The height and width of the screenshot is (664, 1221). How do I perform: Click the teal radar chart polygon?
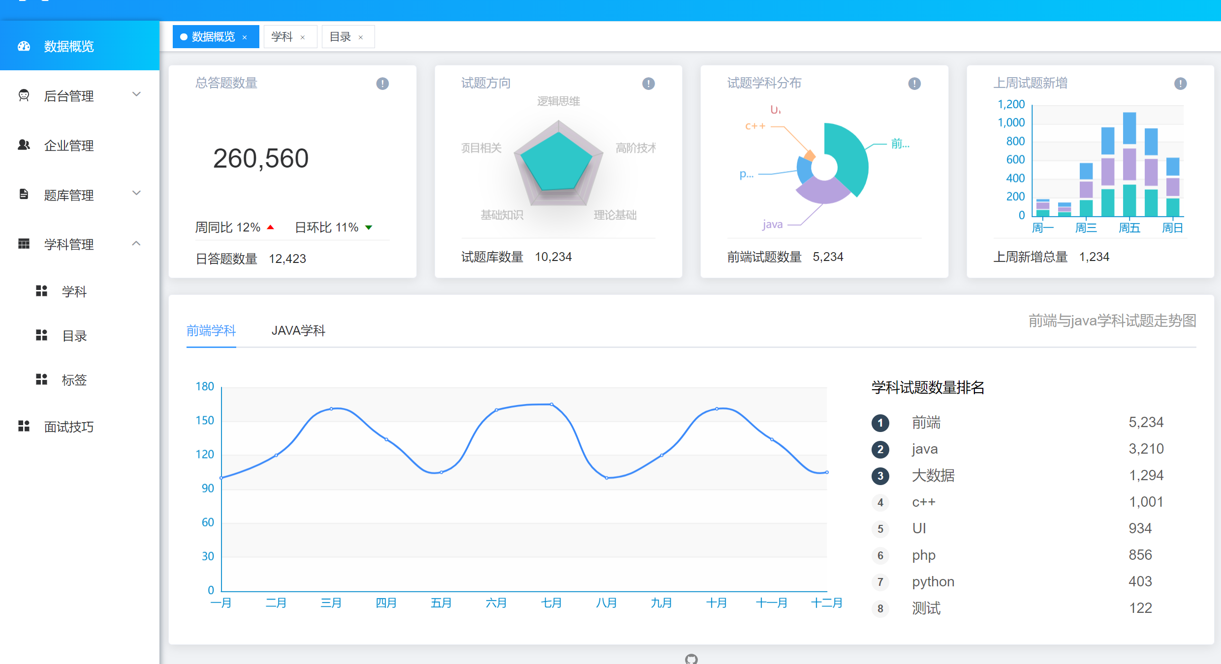click(556, 161)
